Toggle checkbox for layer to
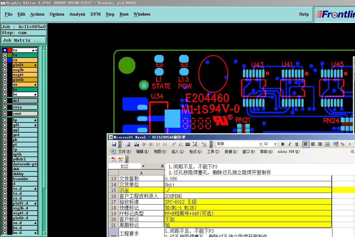Viewport: 355px width, 237px height. [x=5, y=50]
